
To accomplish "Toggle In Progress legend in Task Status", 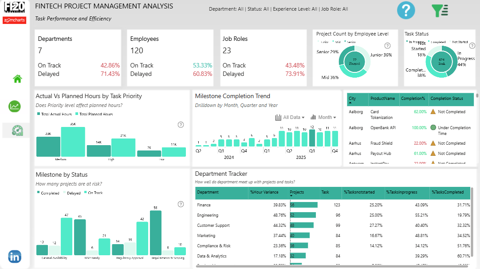I will pyautogui.click(x=416, y=42).
